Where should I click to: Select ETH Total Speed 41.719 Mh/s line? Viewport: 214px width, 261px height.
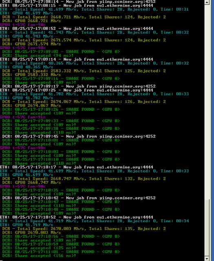click(x=95, y=221)
